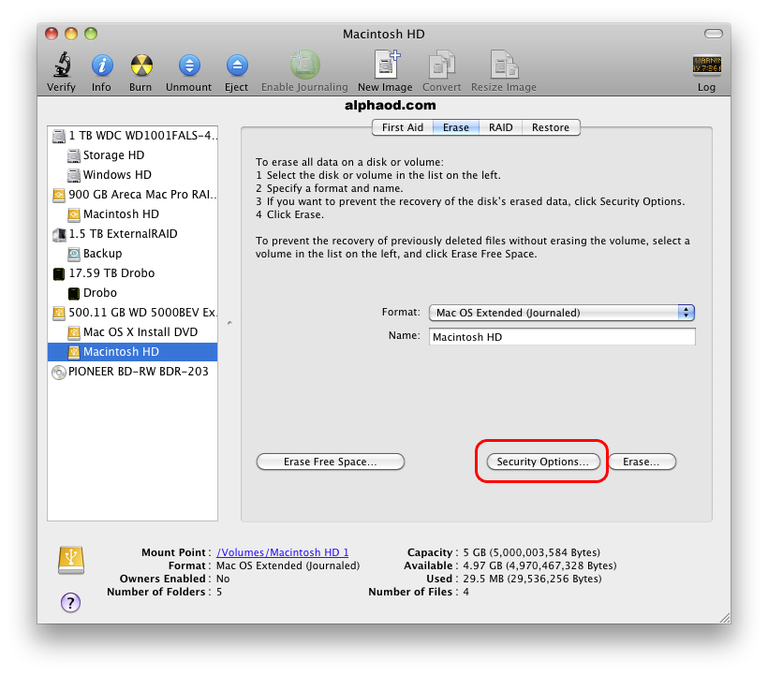This screenshot has height=675, width=768.
Task: Click the Name text field
Action: pos(562,337)
